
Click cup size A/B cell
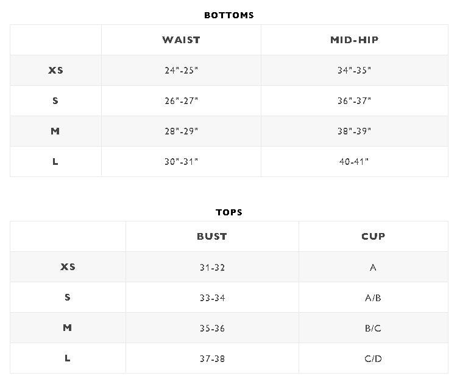coord(373,298)
